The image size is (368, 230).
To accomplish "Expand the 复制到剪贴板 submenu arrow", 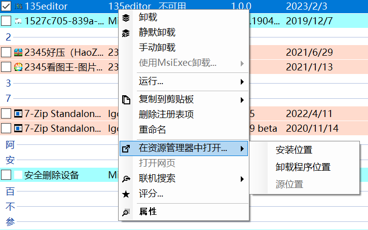I will click(x=242, y=100).
